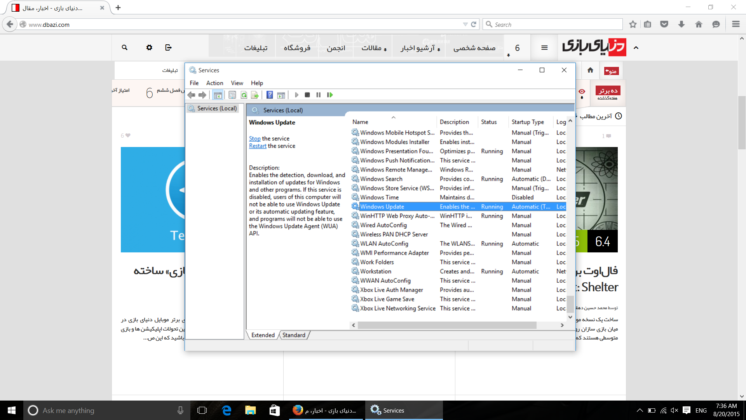Toggle Show/Hide Action Pane toolbar button
Image resolution: width=746 pixels, height=420 pixels.
pyautogui.click(x=281, y=95)
